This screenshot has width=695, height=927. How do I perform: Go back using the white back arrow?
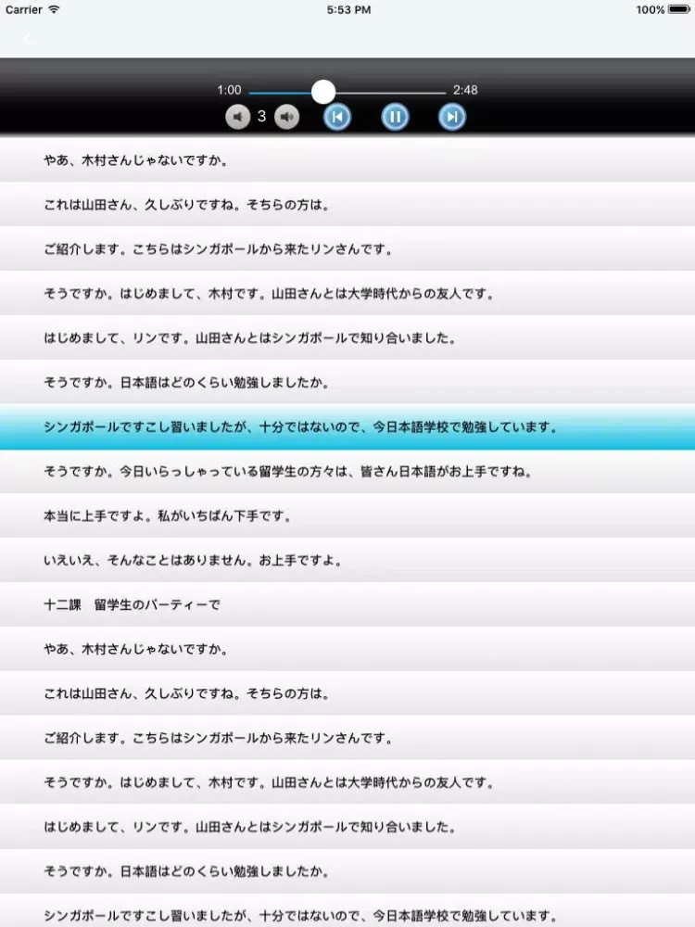(26, 39)
